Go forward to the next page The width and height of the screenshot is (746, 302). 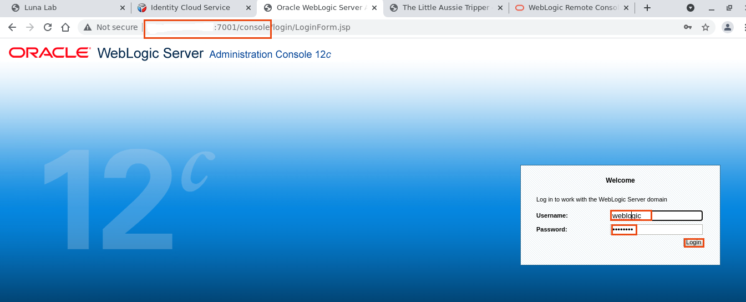pos(30,27)
